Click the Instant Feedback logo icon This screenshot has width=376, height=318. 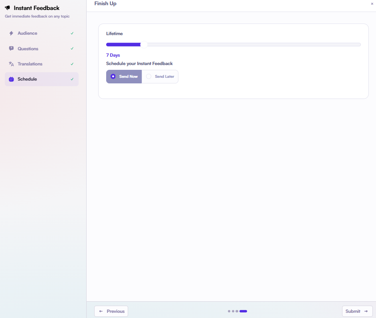pyautogui.click(x=8, y=8)
